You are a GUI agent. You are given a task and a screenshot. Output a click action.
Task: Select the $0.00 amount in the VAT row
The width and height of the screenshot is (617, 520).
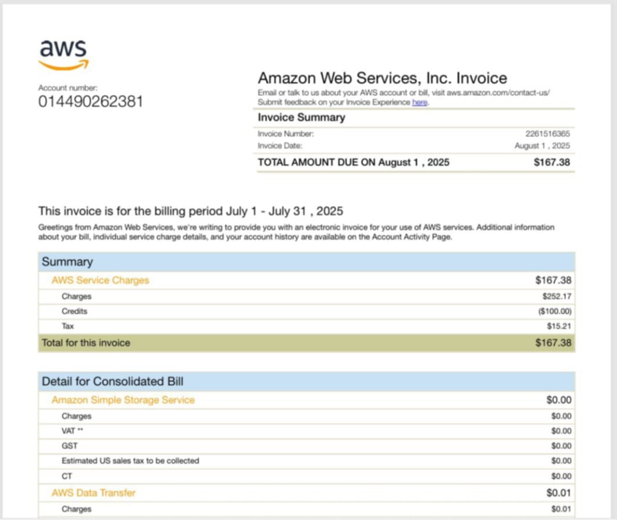561,431
